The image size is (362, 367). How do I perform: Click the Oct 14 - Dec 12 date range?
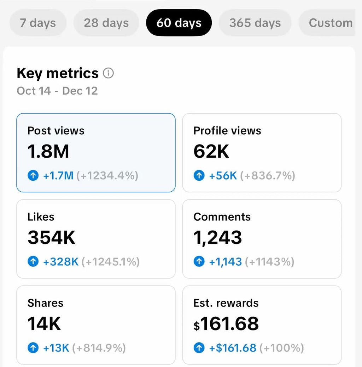(x=57, y=91)
